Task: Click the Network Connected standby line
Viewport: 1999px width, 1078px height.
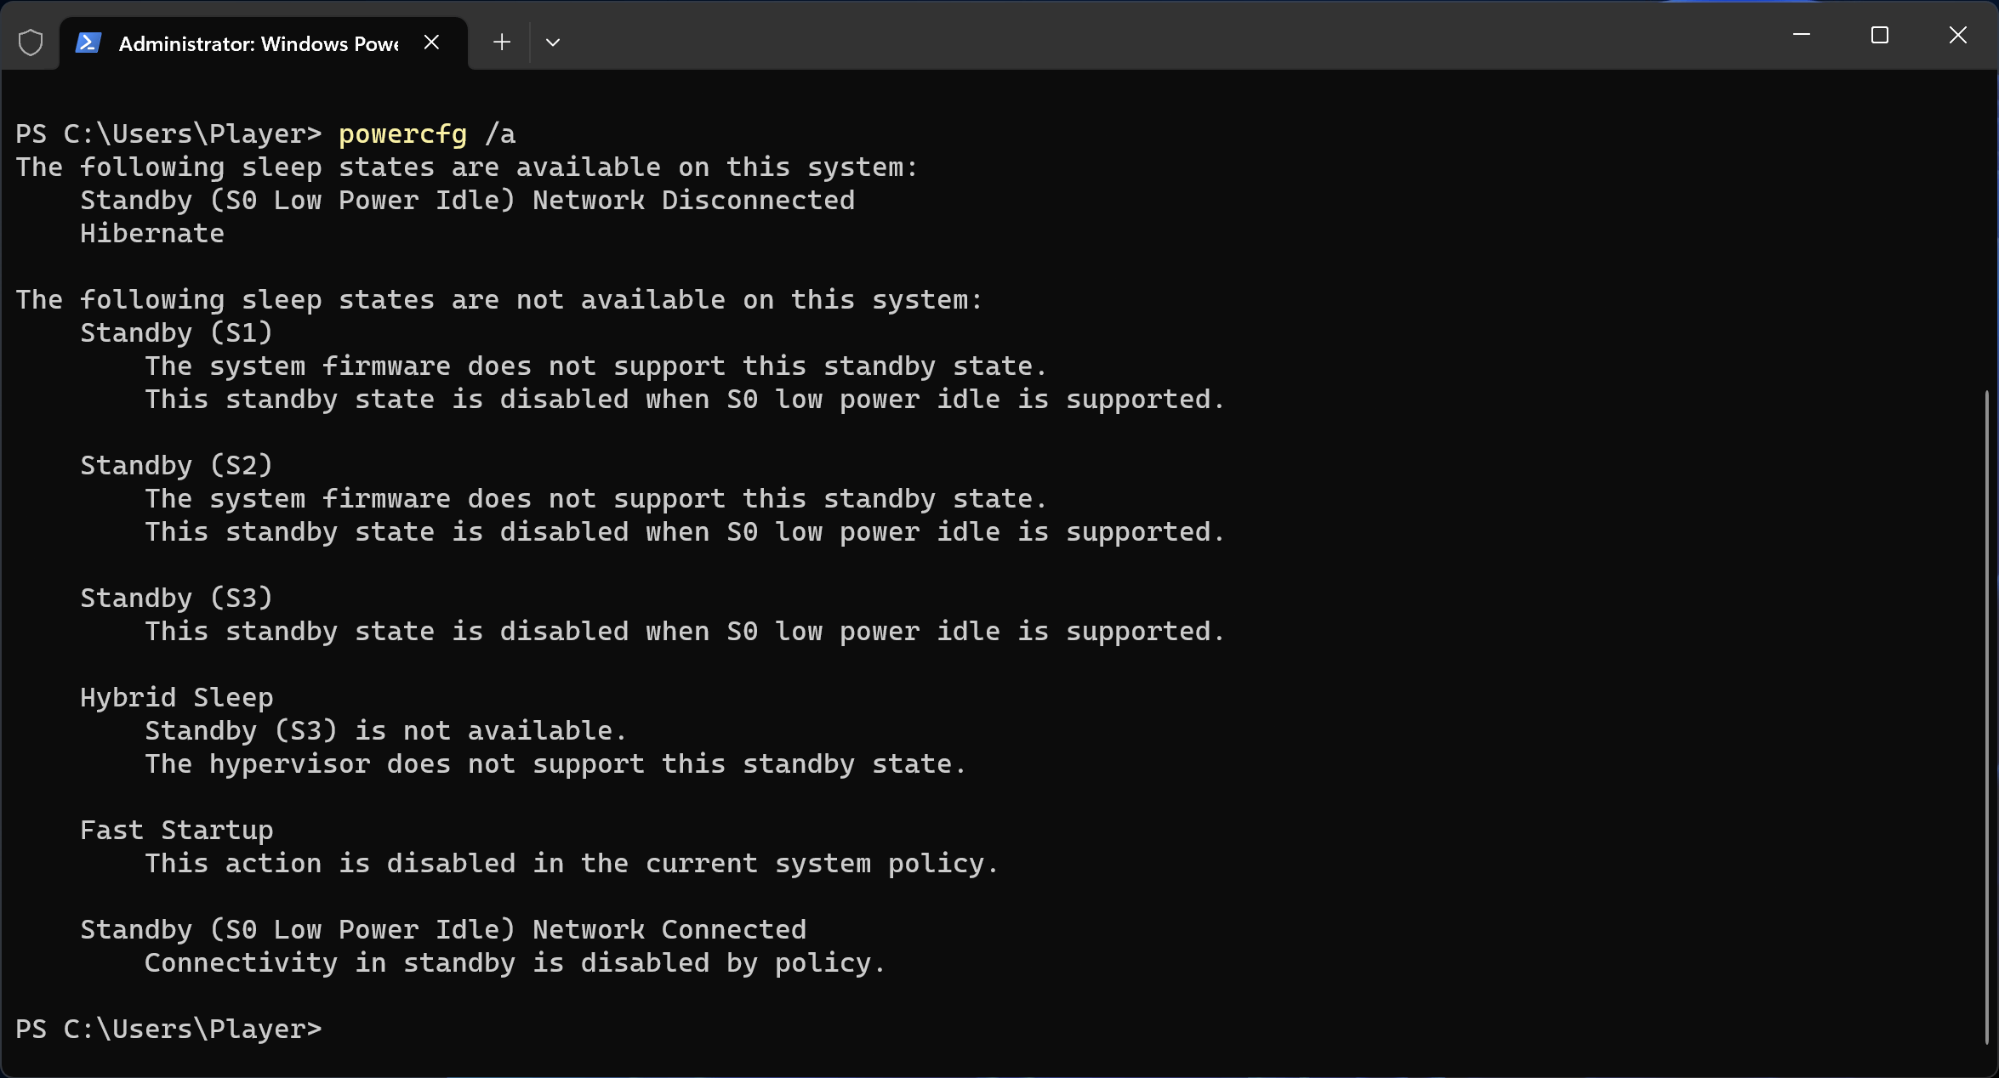Action: tap(443, 930)
